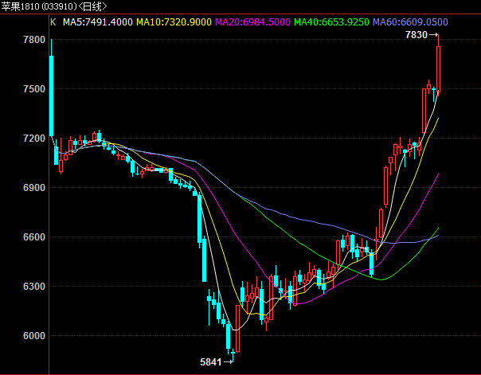Click the chart title 苹果1810(033910)<日线>
This screenshot has height=375, width=481.
point(54,6)
